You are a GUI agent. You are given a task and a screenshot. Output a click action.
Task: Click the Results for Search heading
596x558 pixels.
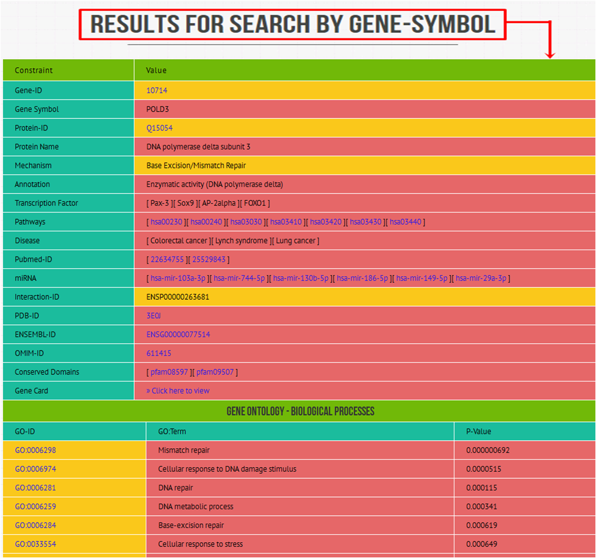tap(293, 24)
